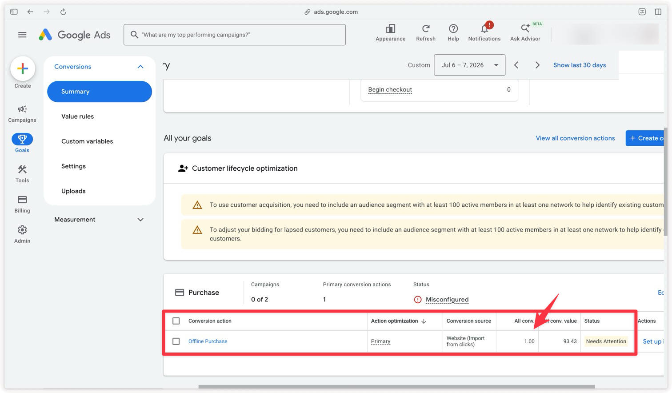Open Value rules
This screenshot has width=672, height=393.
click(x=78, y=116)
